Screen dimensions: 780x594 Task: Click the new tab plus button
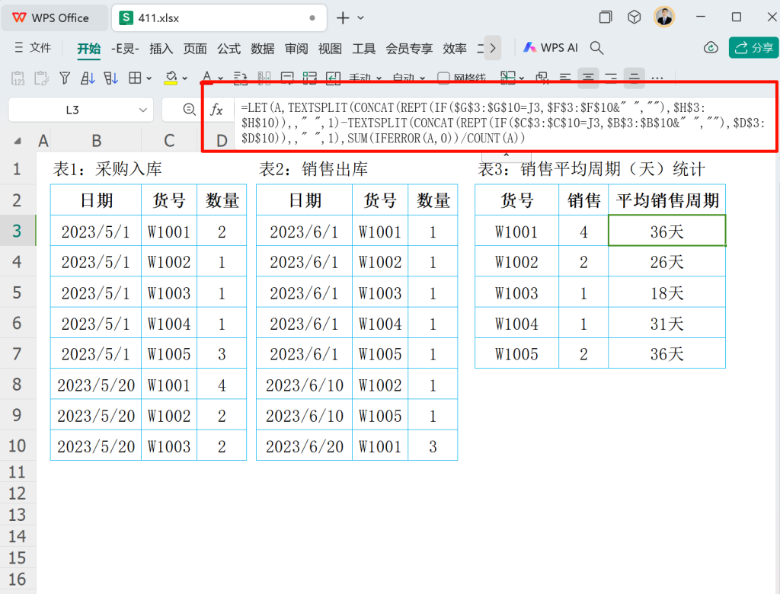(x=343, y=18)
